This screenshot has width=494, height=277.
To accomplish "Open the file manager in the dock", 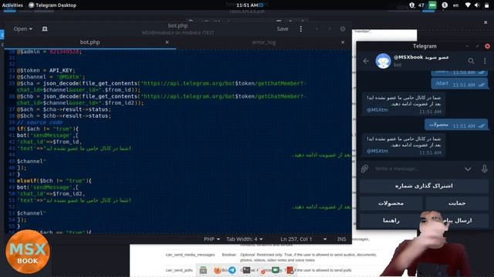I will tap(203, 270).
